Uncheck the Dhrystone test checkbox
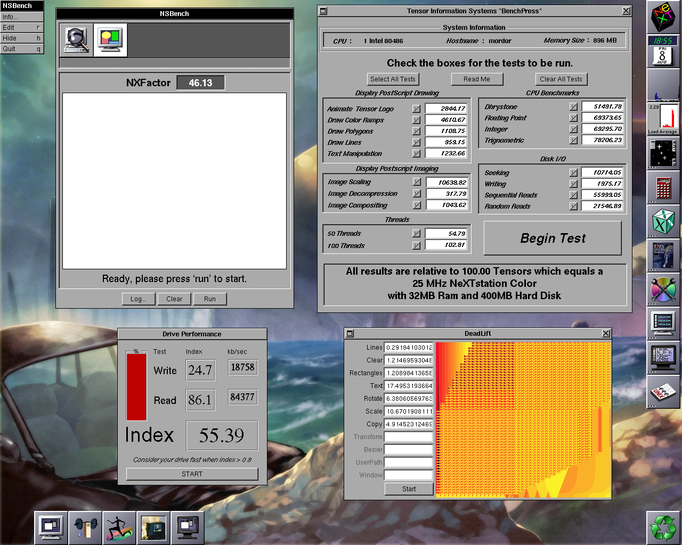682x545 pixels. [x=573, y=106]
